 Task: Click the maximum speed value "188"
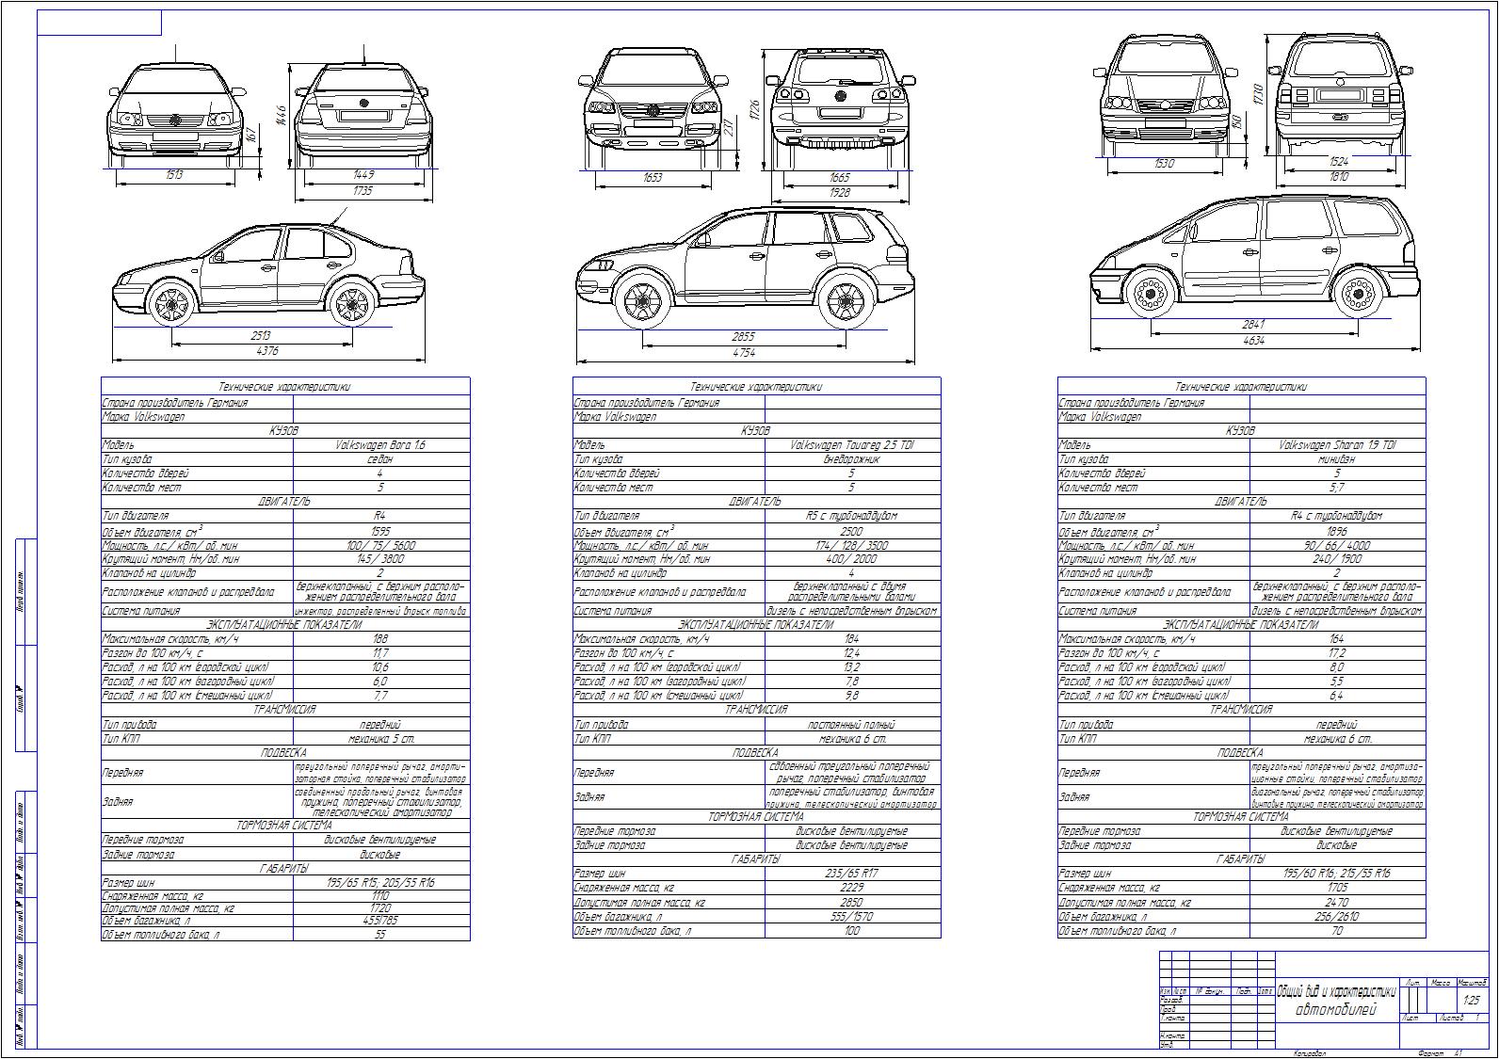(x=380, y=638)
